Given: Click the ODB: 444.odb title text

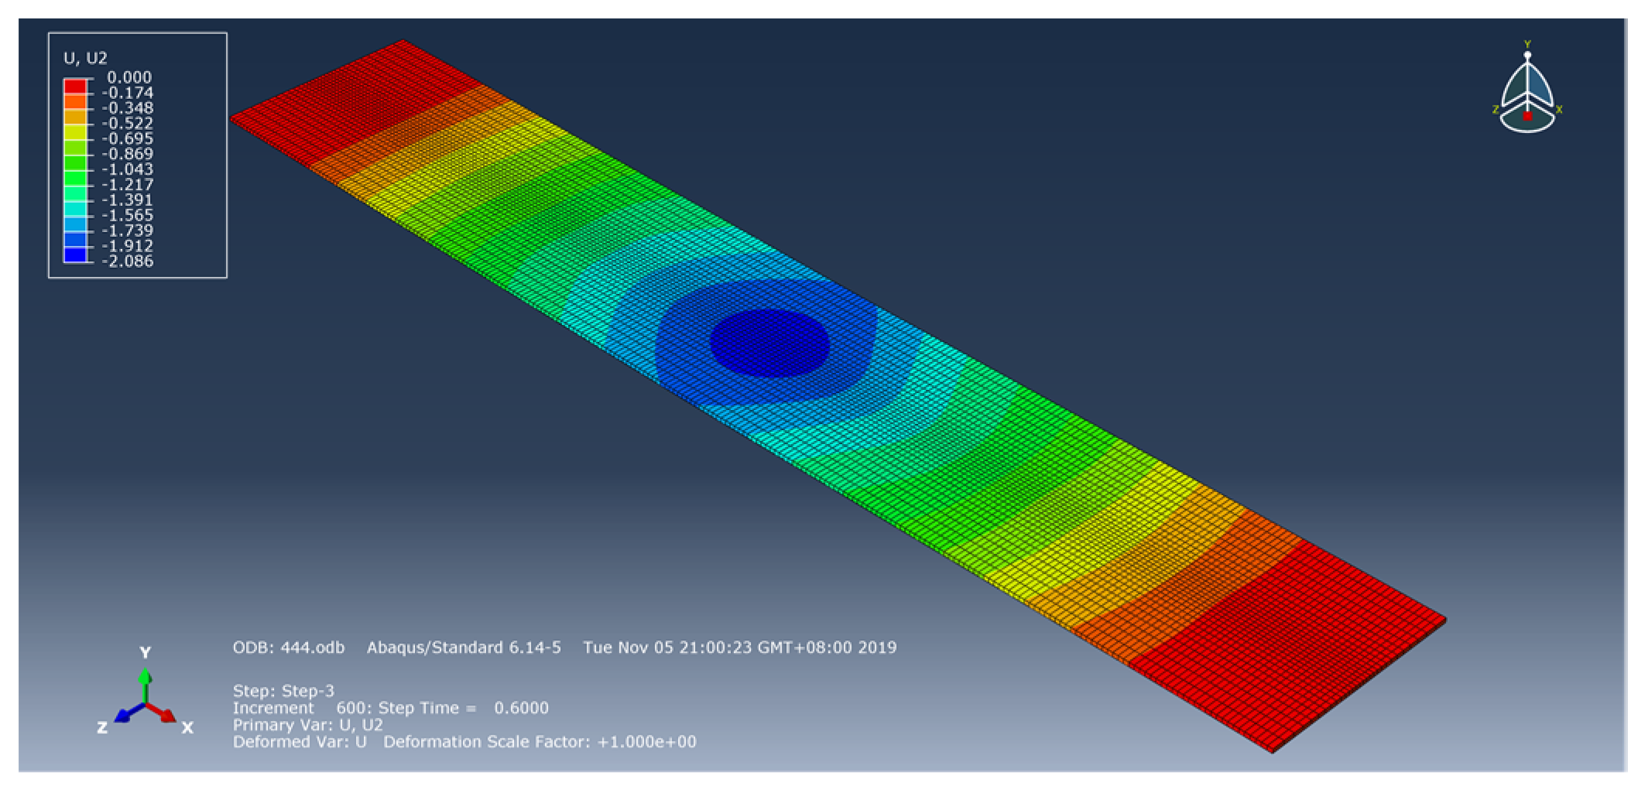Looking at the screenshot, I should [x=288, y=647].
